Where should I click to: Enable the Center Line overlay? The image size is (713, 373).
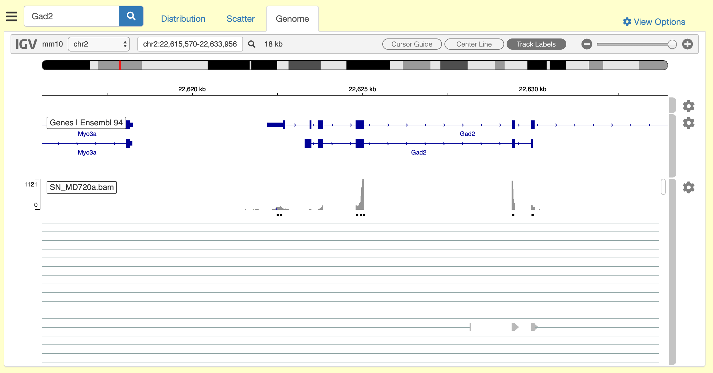click(474, 44)
